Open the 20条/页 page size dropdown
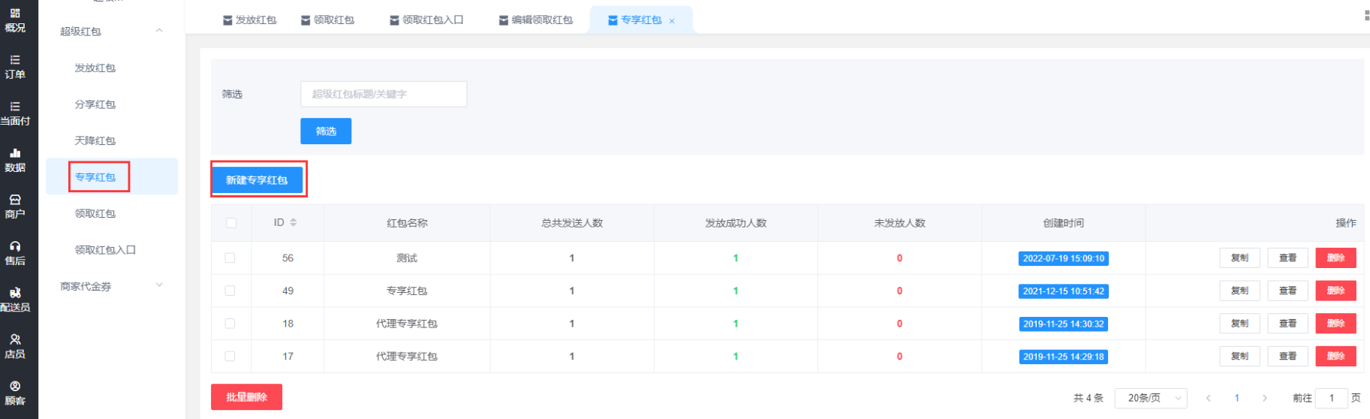This screenshot has width=1370, height=419. (1151, 398)
